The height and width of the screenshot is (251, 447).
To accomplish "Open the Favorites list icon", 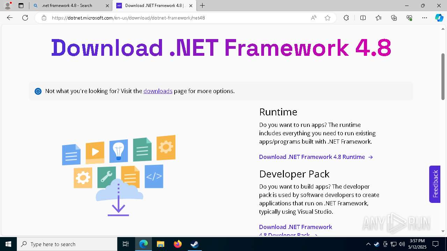I will [379, 18].
